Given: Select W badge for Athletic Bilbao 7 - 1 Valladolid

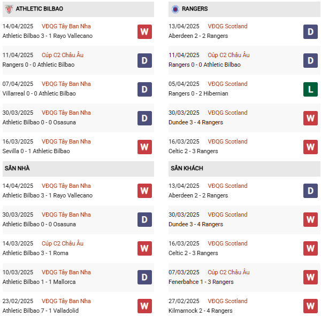Looking at the screenshot, I should [144, 306].
